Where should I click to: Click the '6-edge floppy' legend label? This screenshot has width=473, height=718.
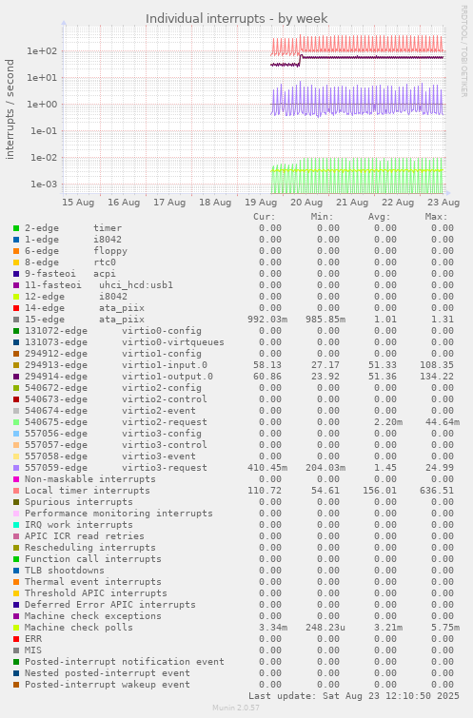click(75, 251)
